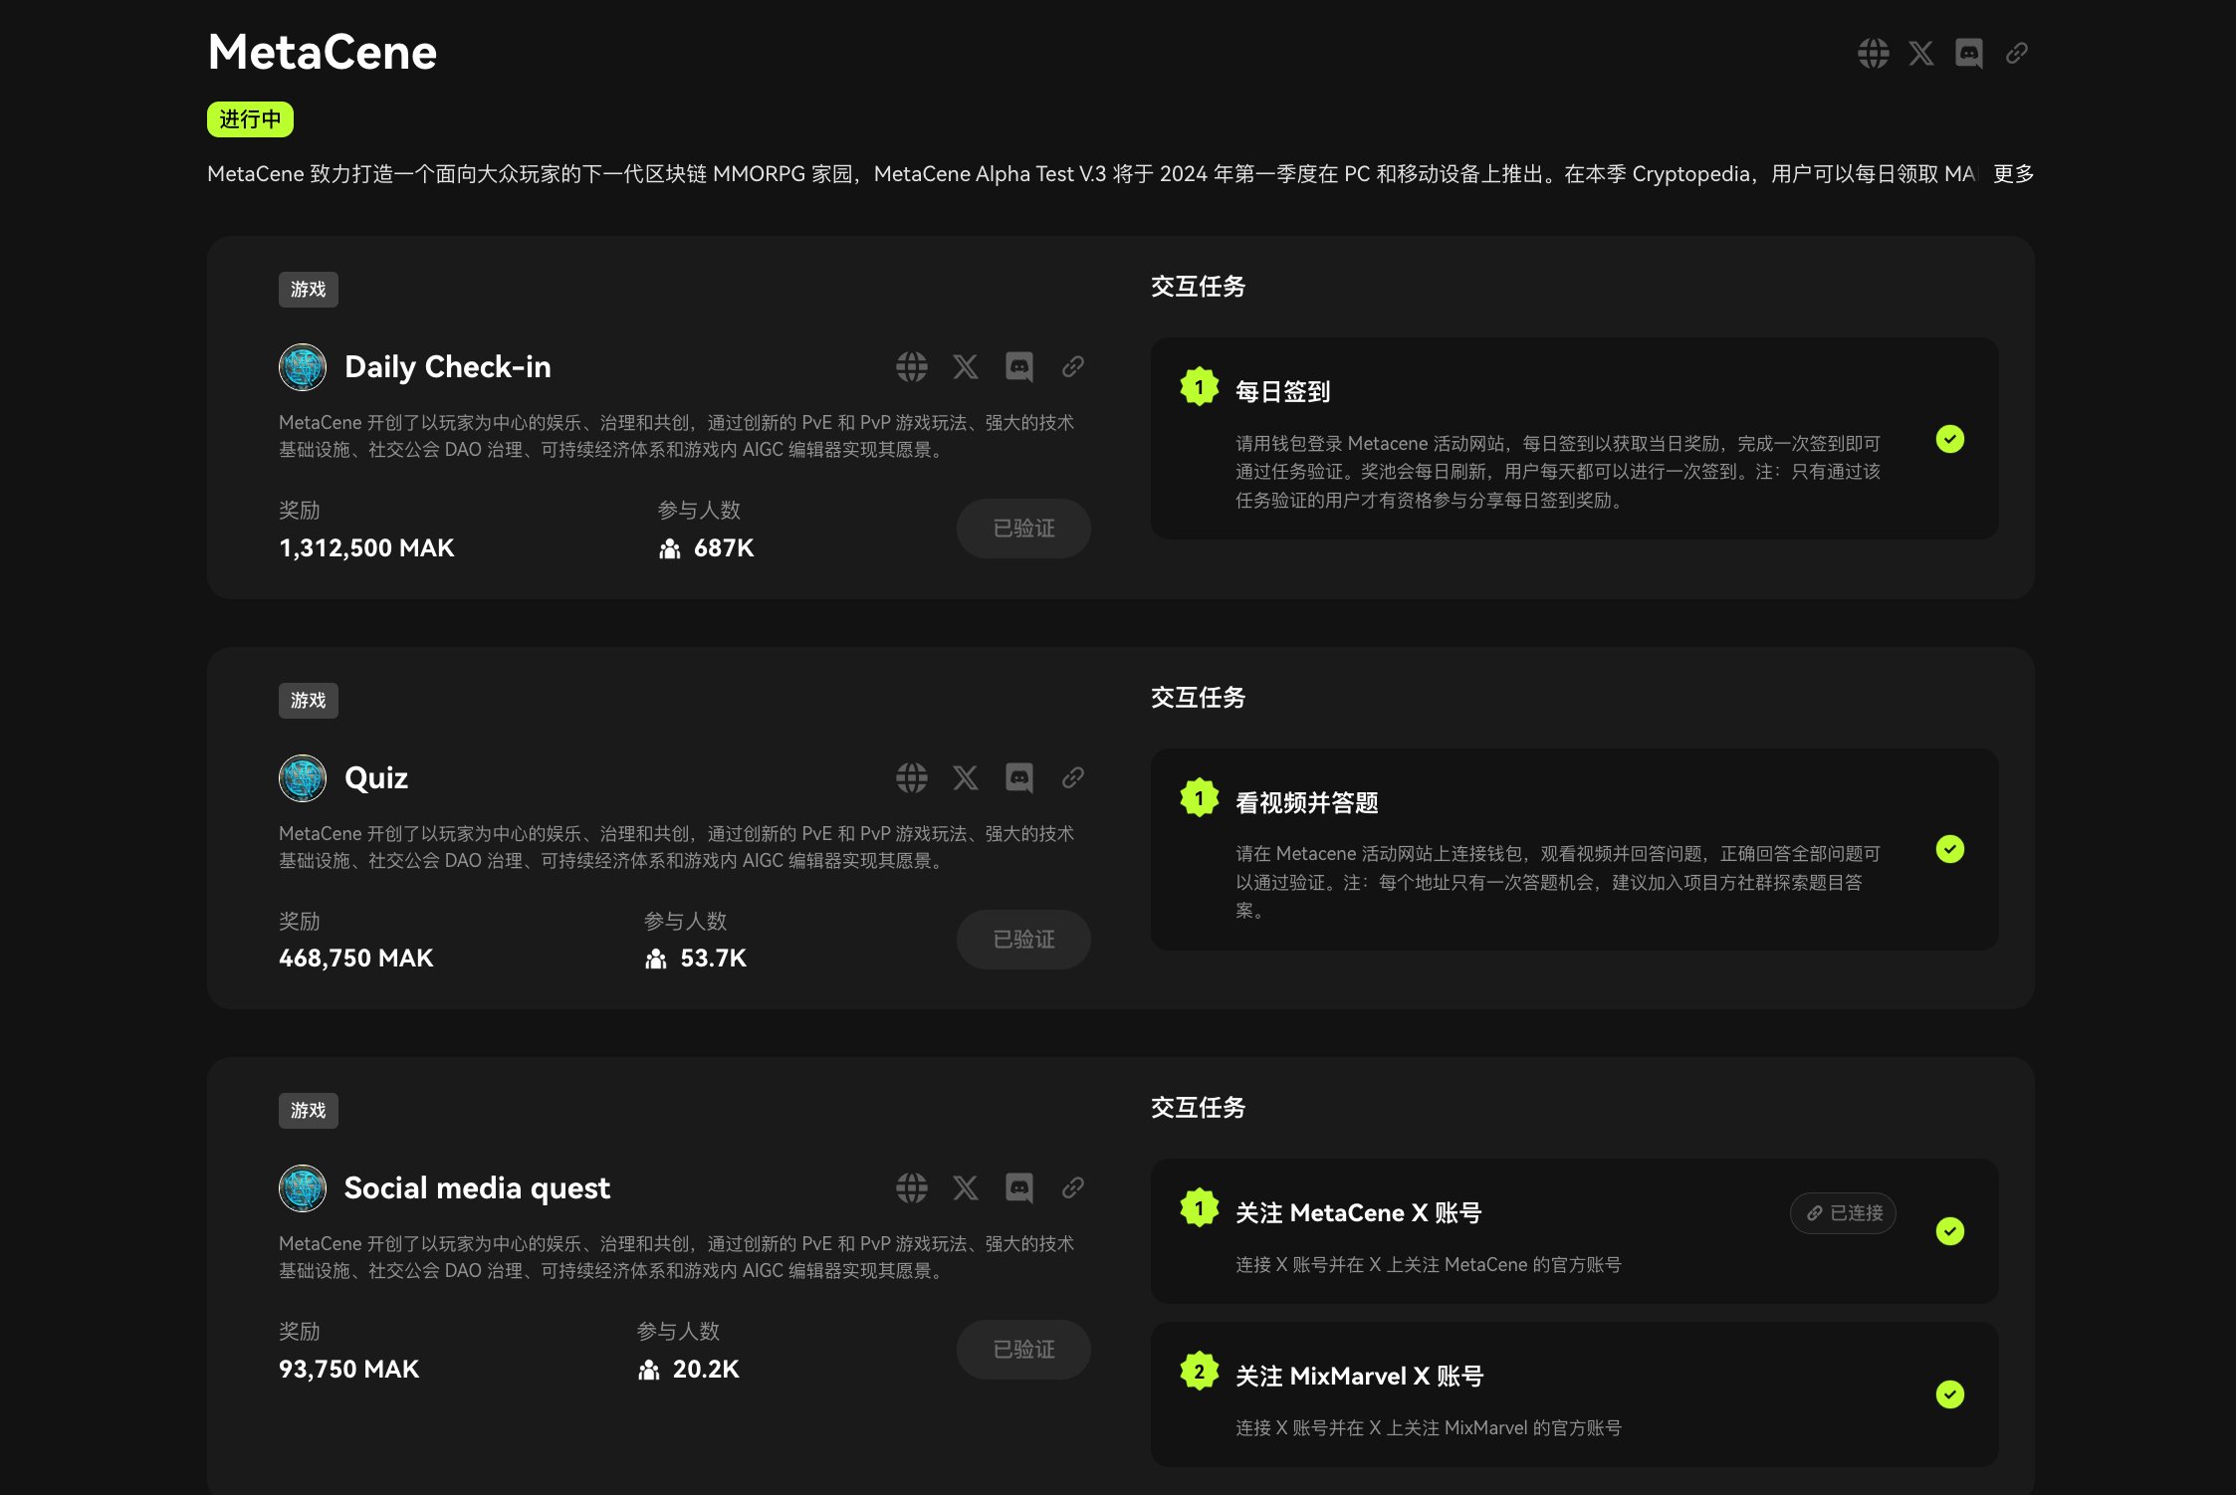This screenshot has height=1495, width=2236.
Task: Click 已验证 button for Daily Check-in
Action: [1023, 529]
